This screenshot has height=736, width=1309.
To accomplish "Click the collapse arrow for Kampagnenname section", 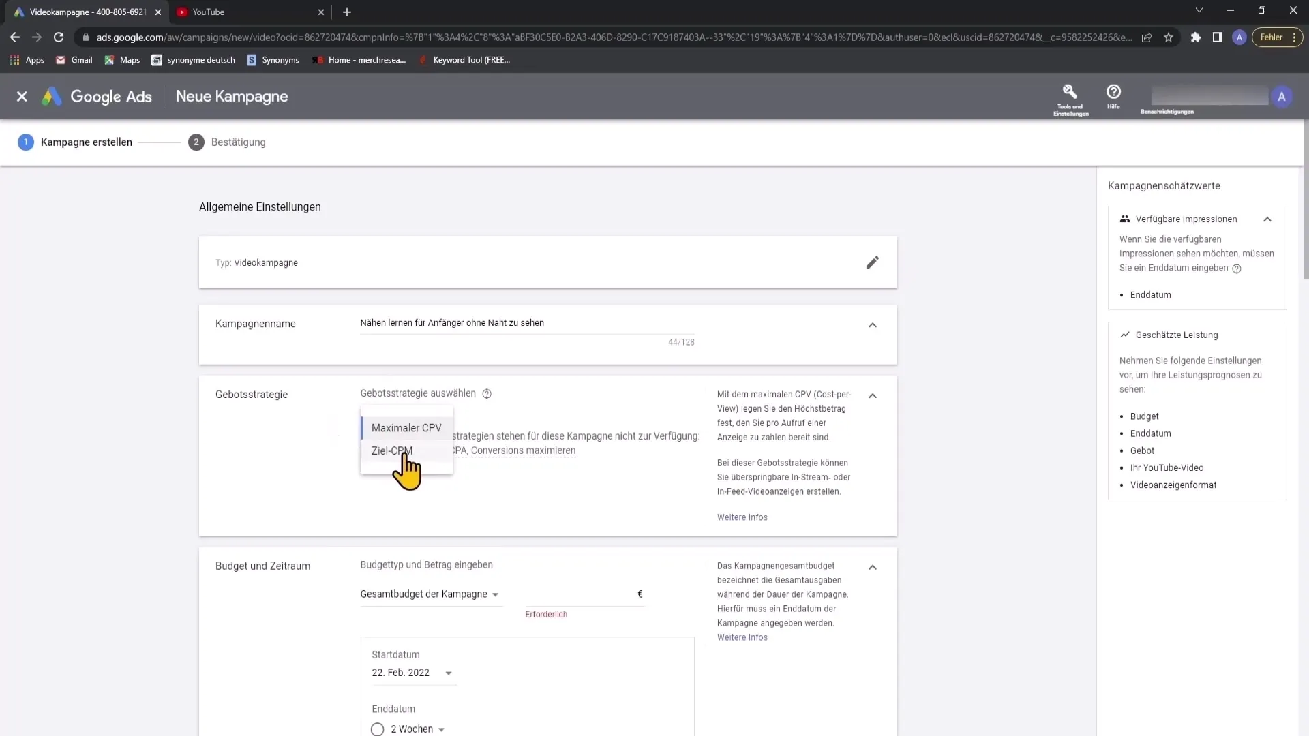I will click(873, 324).
